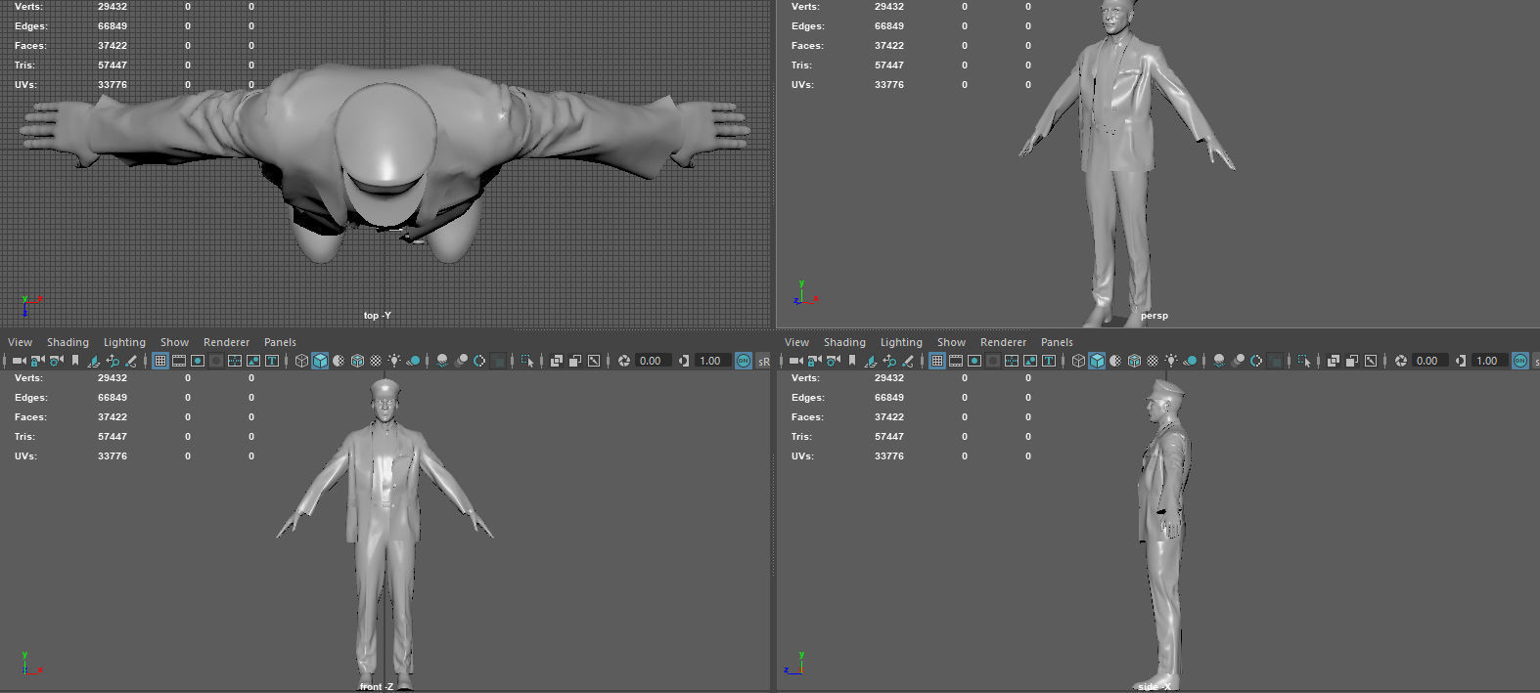
Task: Enable Textured display in side panel toolbar
Action: 1153,361
